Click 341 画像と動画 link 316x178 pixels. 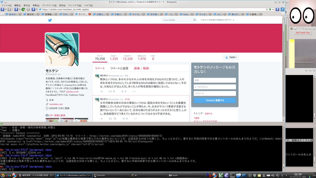tap(57, 116)
